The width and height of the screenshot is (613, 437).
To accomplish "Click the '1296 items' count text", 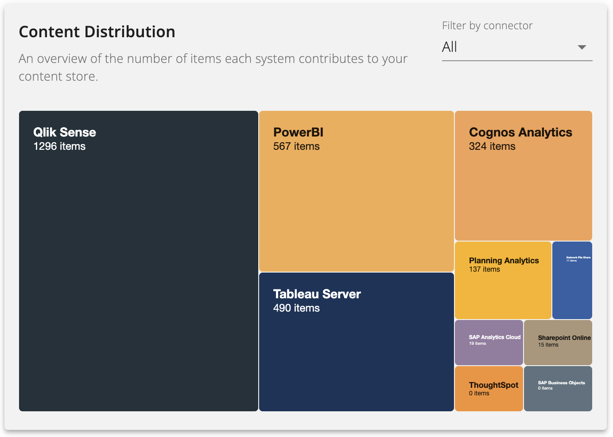I will (x=59, y=146).
